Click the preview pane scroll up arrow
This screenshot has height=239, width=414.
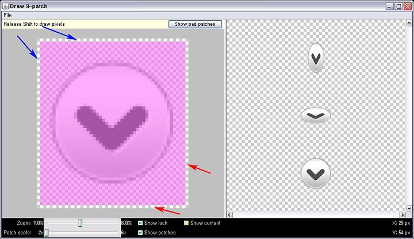pyautogui.click(x=409, y=23)
